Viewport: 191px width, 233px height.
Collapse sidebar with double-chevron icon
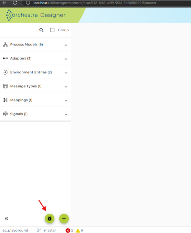pyautogui.click(x=6, y=218)
